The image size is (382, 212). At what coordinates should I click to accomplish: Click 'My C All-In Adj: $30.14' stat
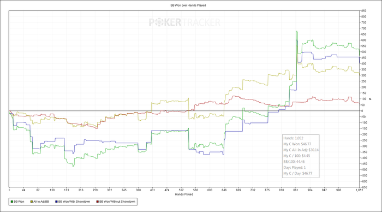pyautogui.click(x=301, y=150)
